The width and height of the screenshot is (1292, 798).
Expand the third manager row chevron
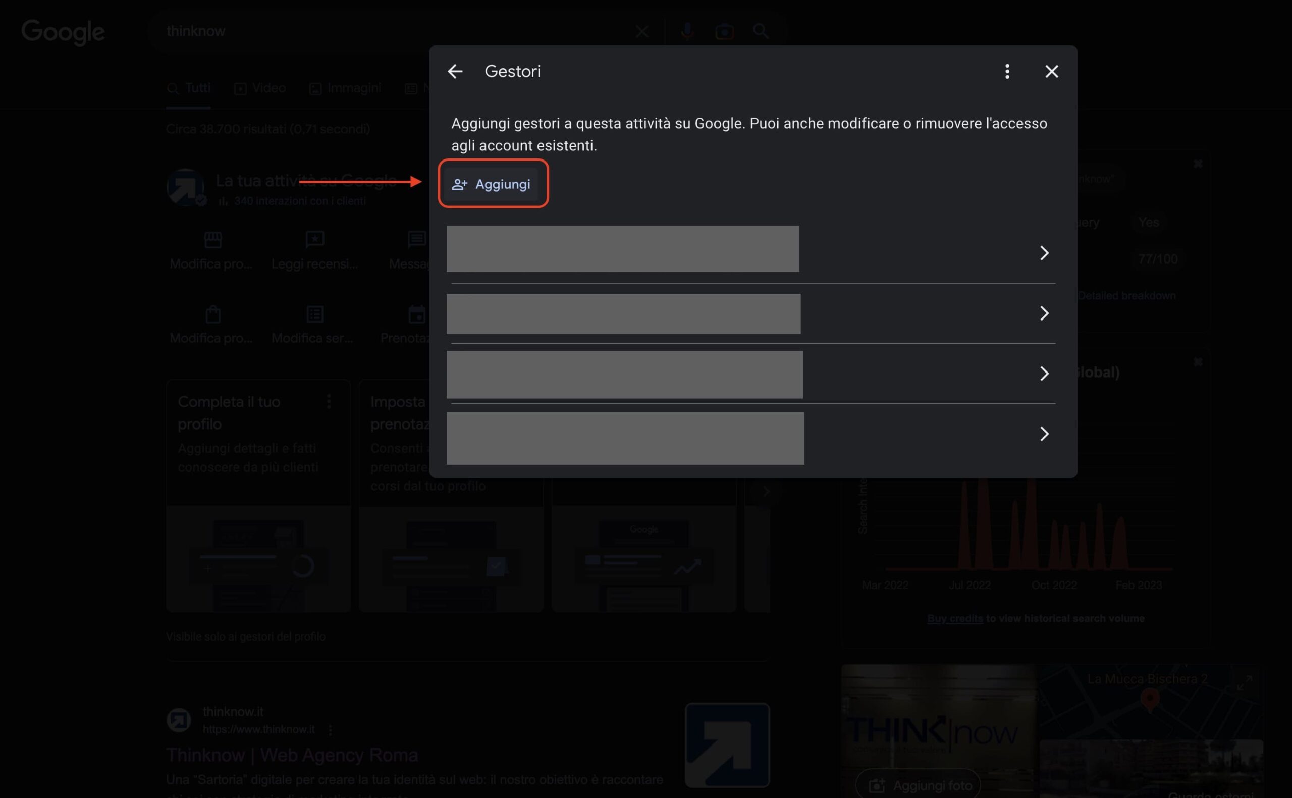pyautogui.click(x=1044, y=374)
